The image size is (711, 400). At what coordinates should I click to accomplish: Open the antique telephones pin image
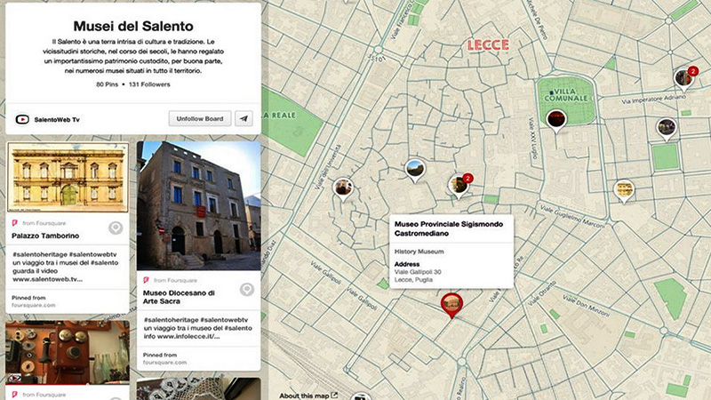(68, 353)
